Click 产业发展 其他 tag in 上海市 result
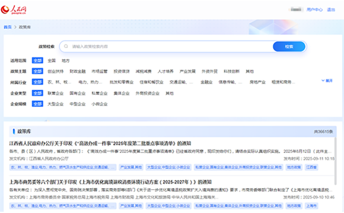This screenshot has width=344, height=213. pyautogui.click(x=131, y=206)
